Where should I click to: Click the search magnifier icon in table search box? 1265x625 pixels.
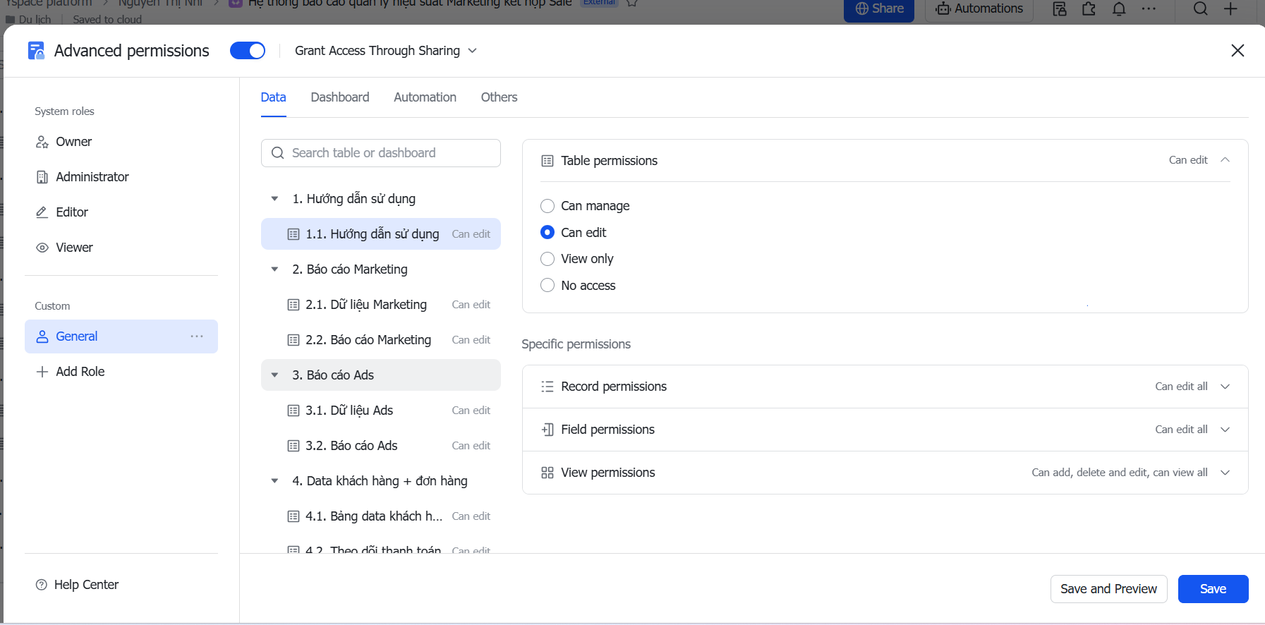pyautogui.click(x=278, y=153)
